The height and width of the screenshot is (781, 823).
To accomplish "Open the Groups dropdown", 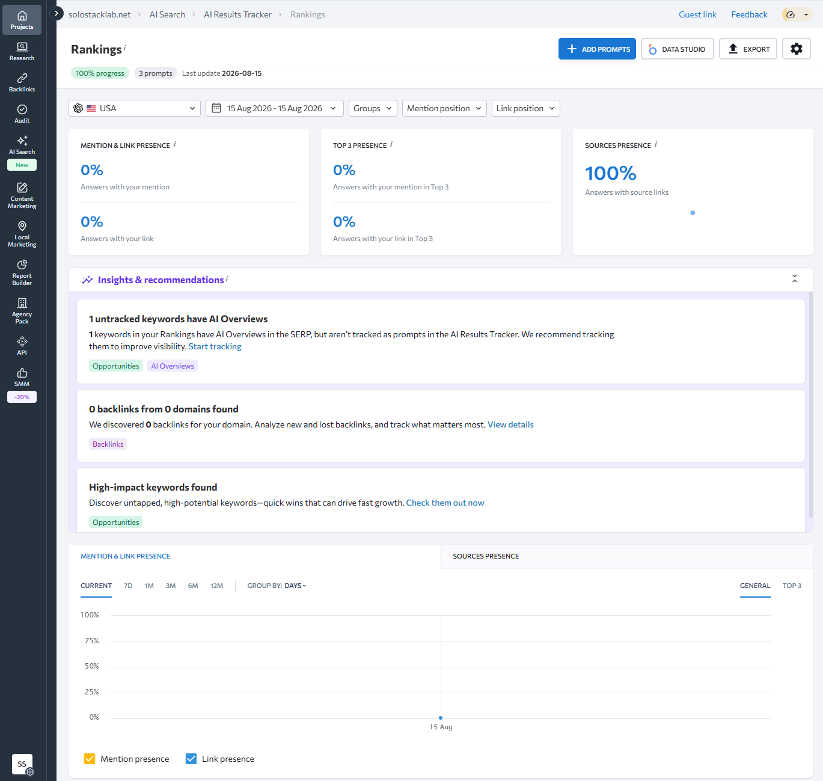I will (x=373, y=108).
